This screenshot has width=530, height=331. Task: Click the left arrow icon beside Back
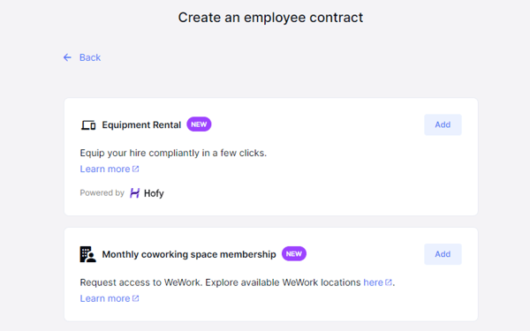[x=67, y=57]
